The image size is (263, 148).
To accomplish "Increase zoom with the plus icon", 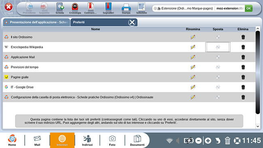I will tap(208, 141).
